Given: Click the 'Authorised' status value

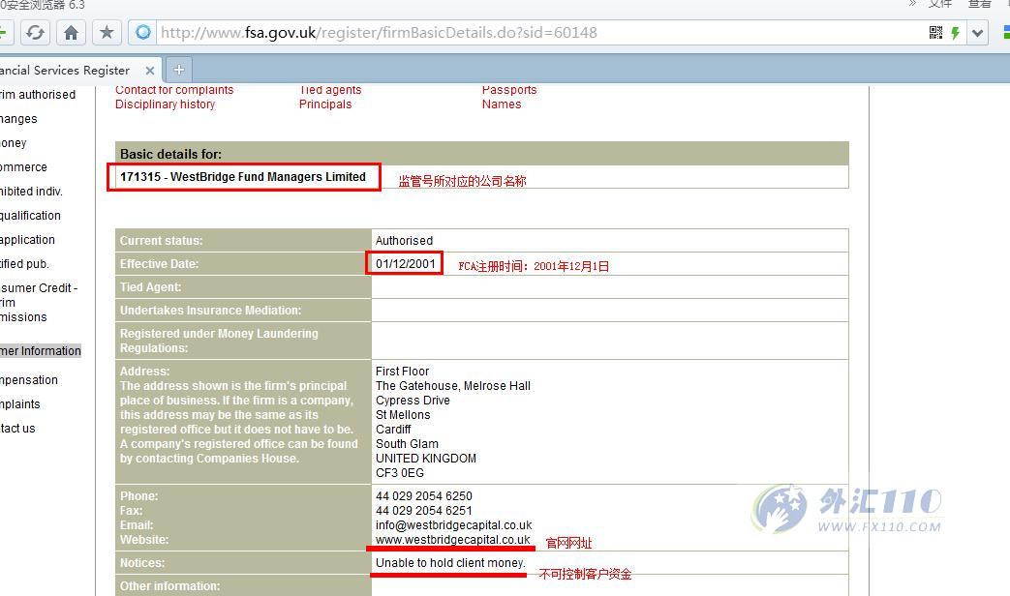Looking at the screenshot, I should pyautogui.click(x=404, y=241).
